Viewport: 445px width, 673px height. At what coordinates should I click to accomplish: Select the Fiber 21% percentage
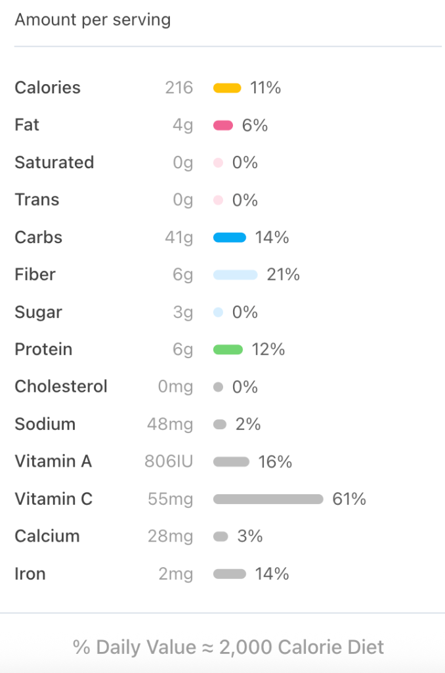tap(283, 275)
